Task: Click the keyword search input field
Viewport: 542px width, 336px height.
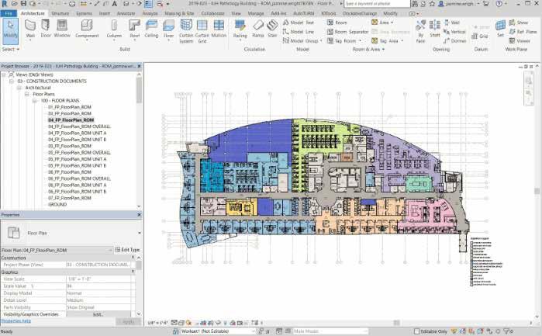Action: [x=377, y=4]
